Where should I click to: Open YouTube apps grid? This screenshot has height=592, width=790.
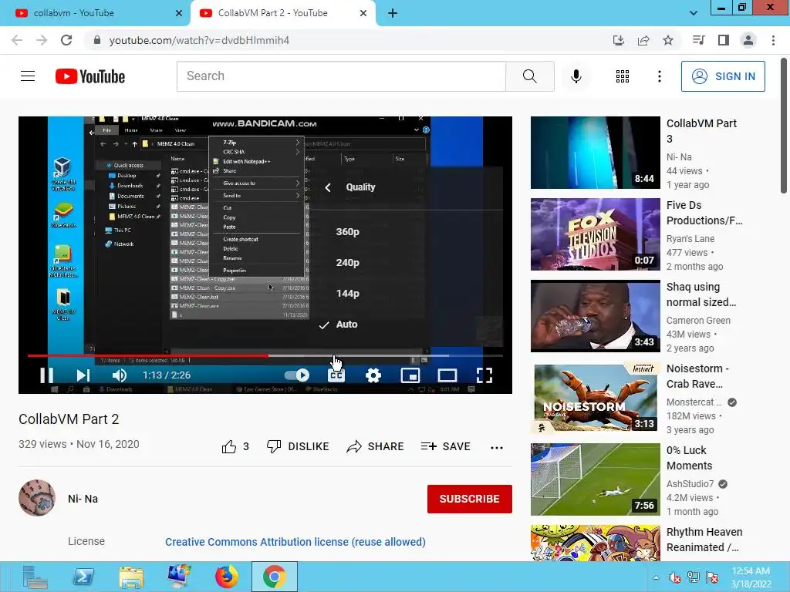coord(623,76)
